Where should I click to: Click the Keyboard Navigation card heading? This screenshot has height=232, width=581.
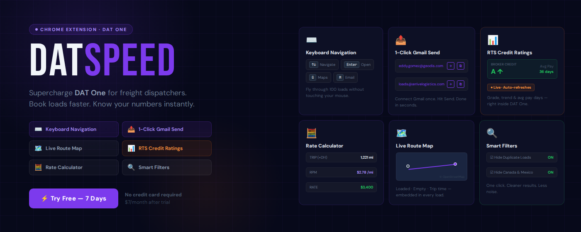tap(331, 53)
